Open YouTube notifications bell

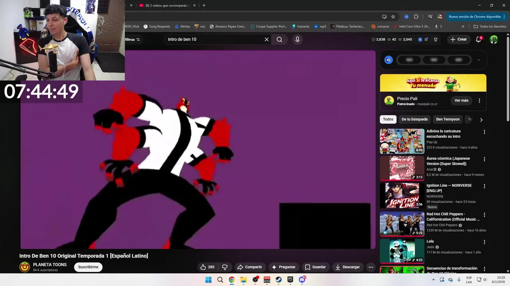[479, 39]
